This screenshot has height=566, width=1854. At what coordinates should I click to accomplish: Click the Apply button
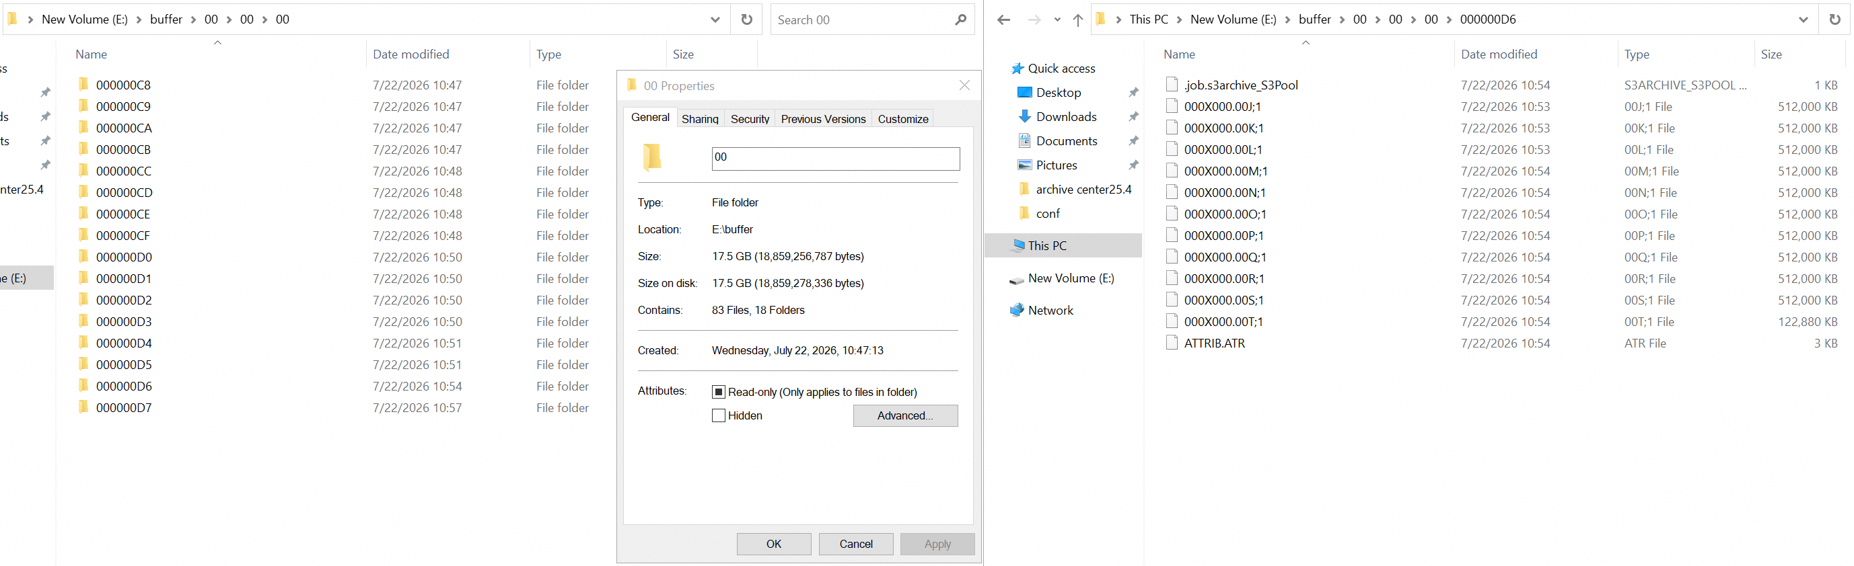click(937, 544)
